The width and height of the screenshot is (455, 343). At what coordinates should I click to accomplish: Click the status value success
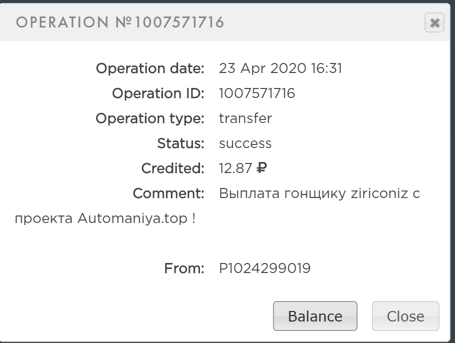[x=245, y=143]
